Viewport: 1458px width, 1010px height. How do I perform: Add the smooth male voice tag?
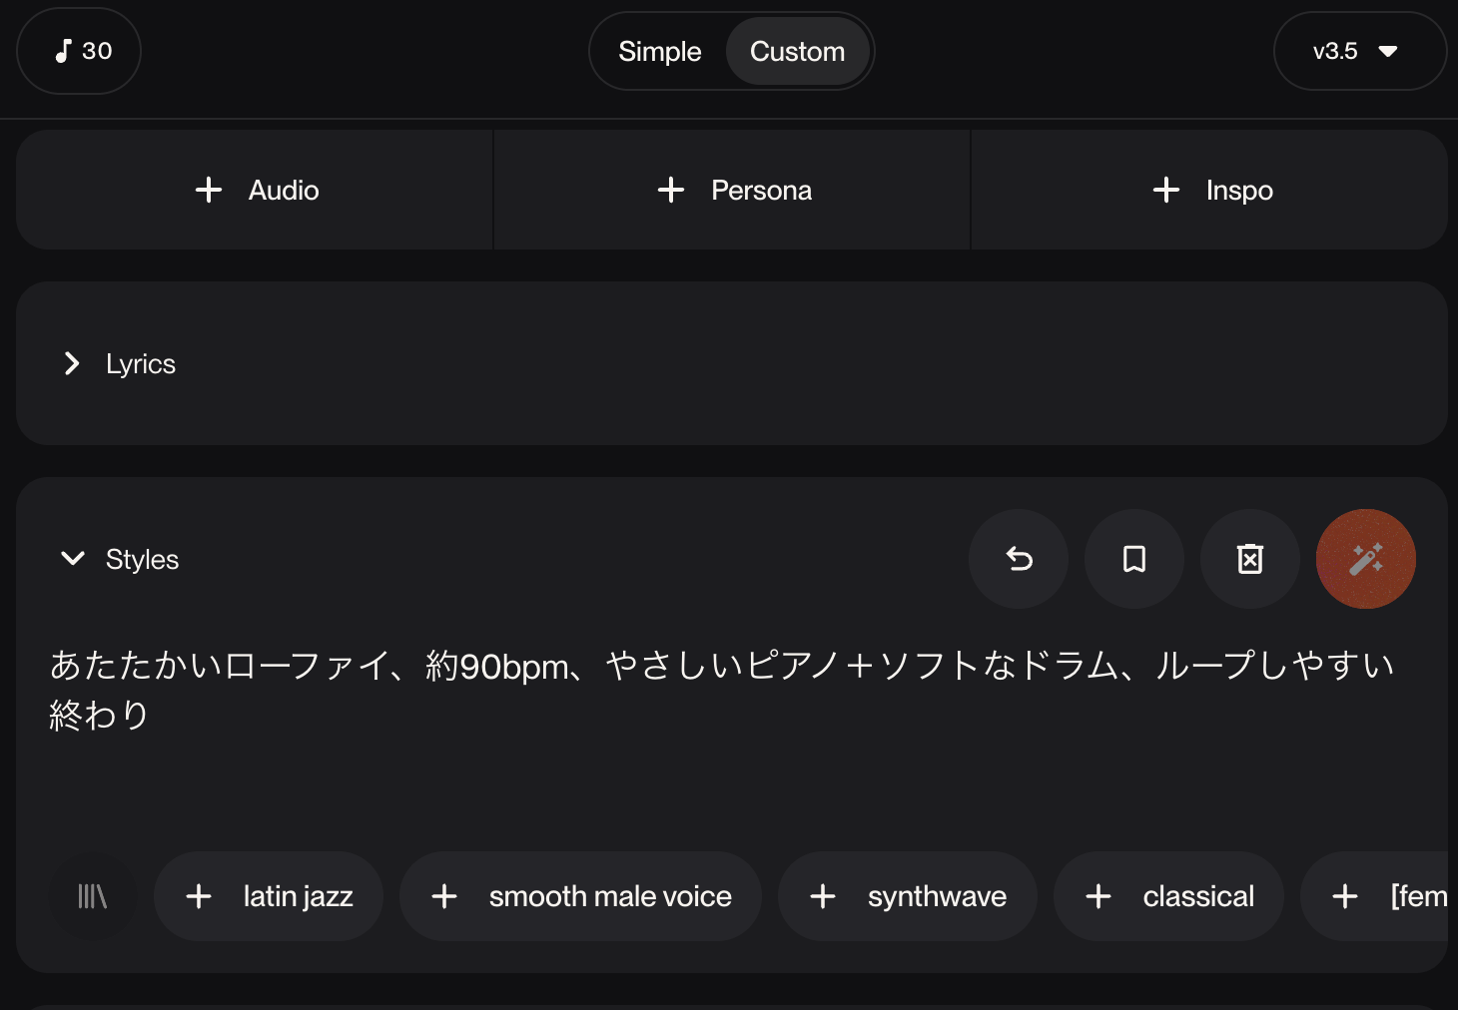click(x=580, y=896)
